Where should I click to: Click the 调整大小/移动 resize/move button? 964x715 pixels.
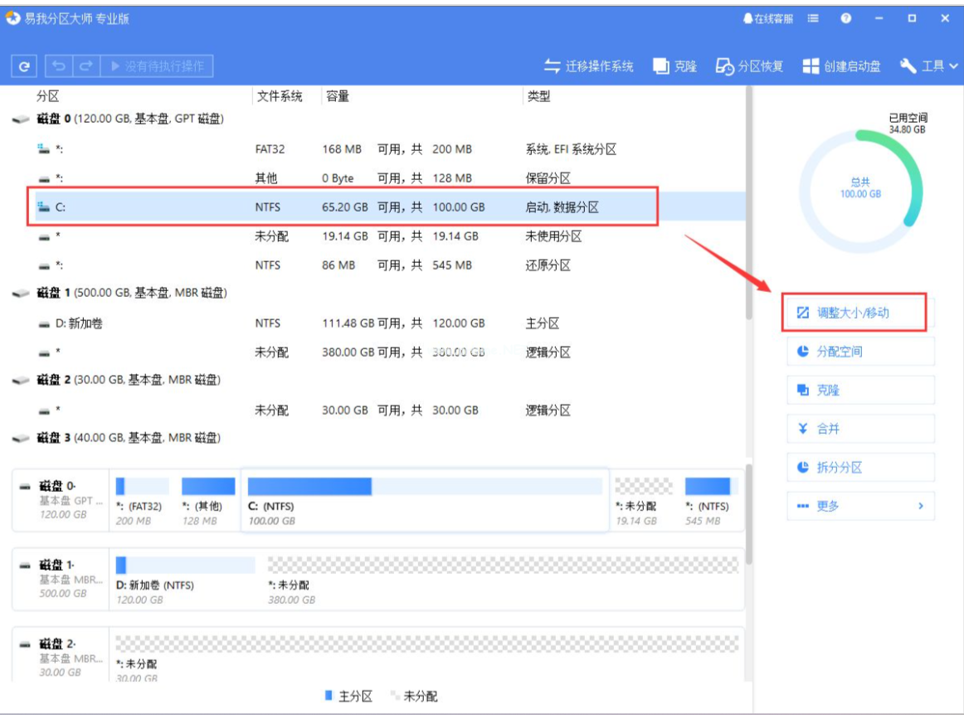click(860, 314)
